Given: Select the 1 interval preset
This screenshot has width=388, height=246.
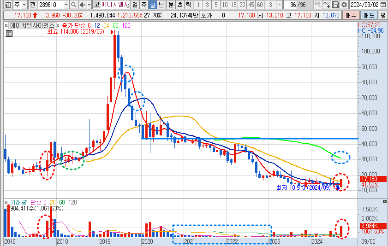Looking at the screenshot, I should (x=198, y=5).
